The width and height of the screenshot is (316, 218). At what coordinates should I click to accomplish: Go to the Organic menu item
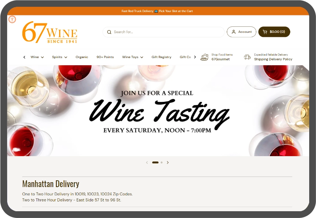tap(82, 57)
